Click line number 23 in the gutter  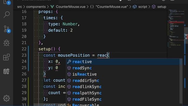[x=24, y=55]
